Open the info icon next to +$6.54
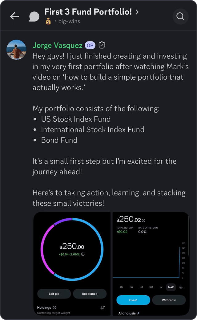The image size is (197, 320). click(83, 254)
